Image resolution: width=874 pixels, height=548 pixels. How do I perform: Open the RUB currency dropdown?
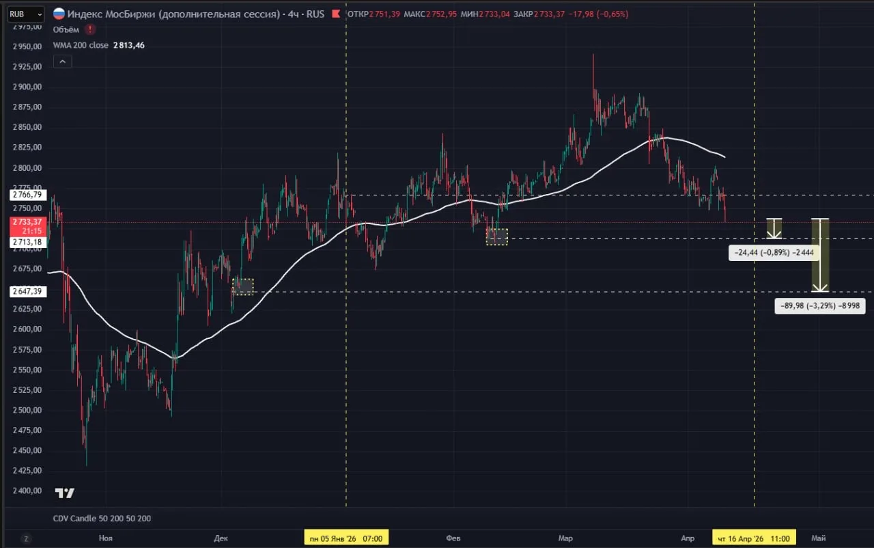(26, 14)
